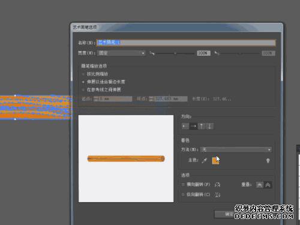Enable the 纵向翻转 (C) checkbox

coord(183,194)
